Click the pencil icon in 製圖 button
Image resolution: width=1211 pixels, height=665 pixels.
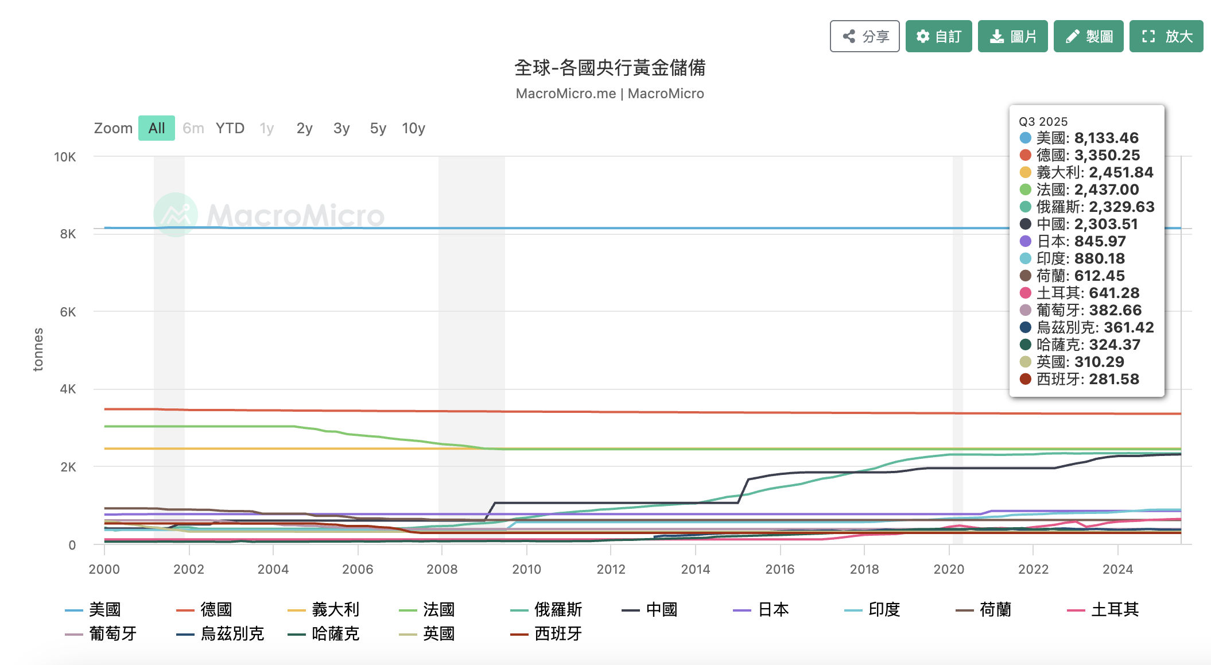tap(1072, 36)
